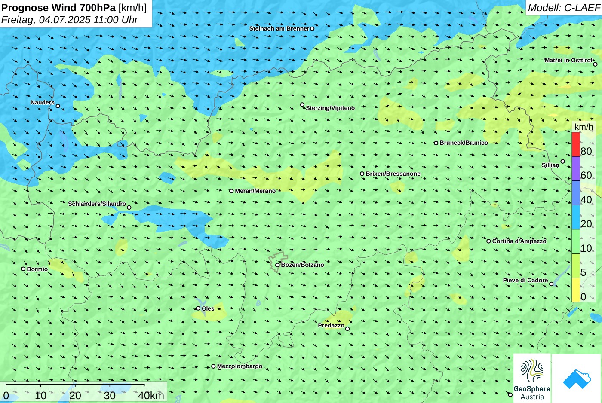Screen dimensions: 602x403
Task: Select the Mezzolombardo marker dot
Action: coord(213,366)
